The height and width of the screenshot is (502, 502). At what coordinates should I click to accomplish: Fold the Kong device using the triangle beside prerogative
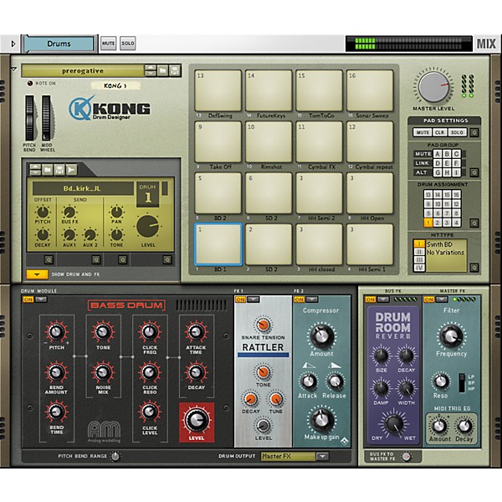pos(13,69)
